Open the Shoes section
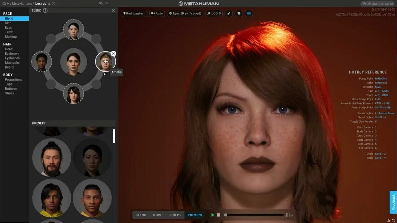Screen dimensions: 397x223 coord(9,93)
